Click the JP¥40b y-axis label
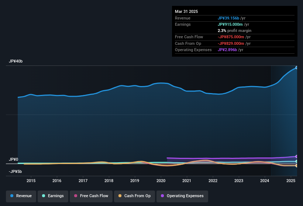 pos(16,61)
